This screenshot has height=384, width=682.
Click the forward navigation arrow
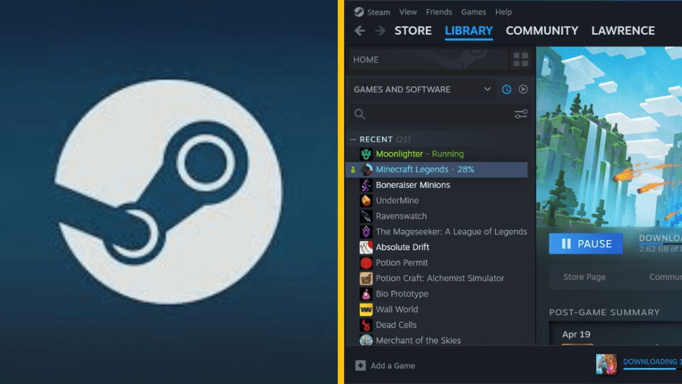point(380,31)
